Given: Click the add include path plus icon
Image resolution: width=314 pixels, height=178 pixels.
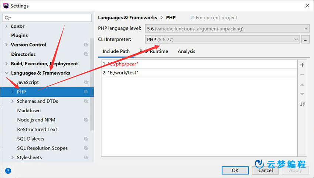Looking at the screenshot, I should (x=302, y=65).
